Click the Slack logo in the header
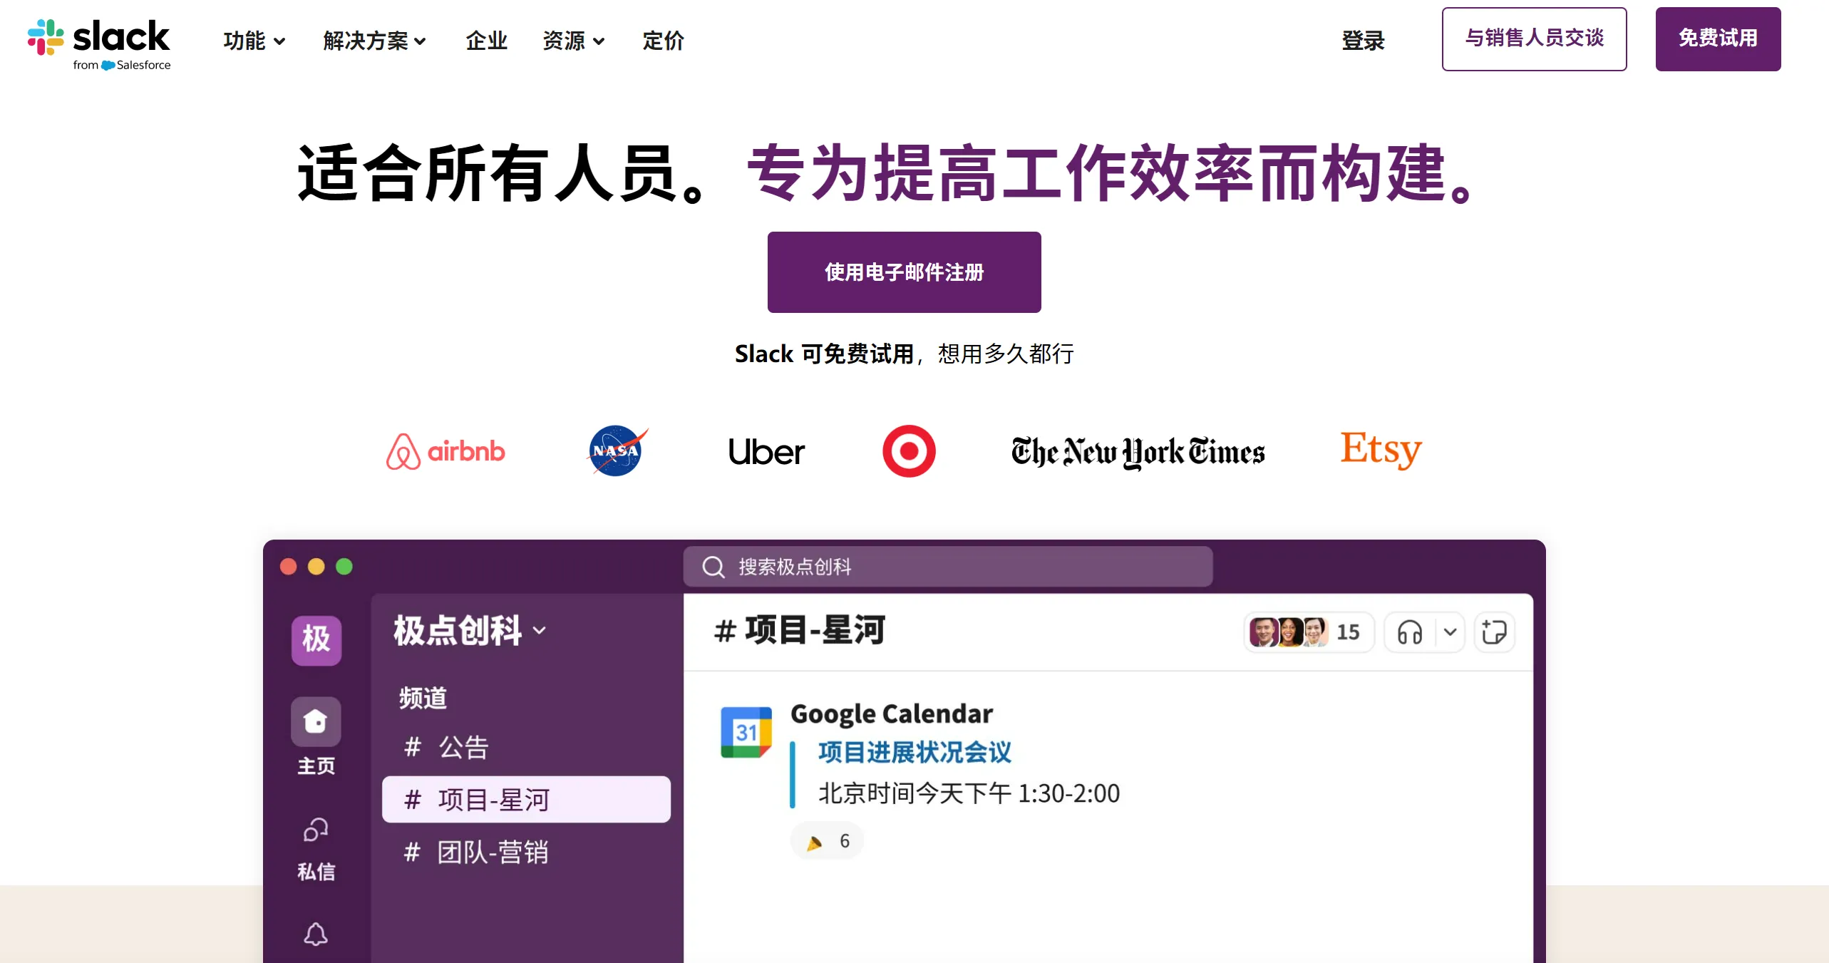 coord(99,44)
